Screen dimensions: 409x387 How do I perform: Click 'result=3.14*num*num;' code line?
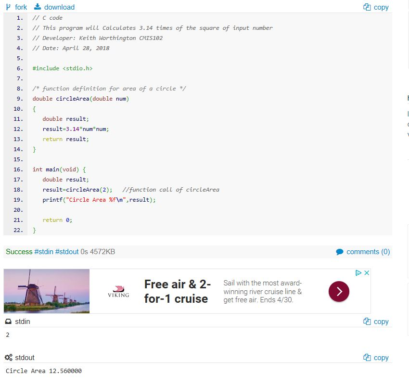76,129
